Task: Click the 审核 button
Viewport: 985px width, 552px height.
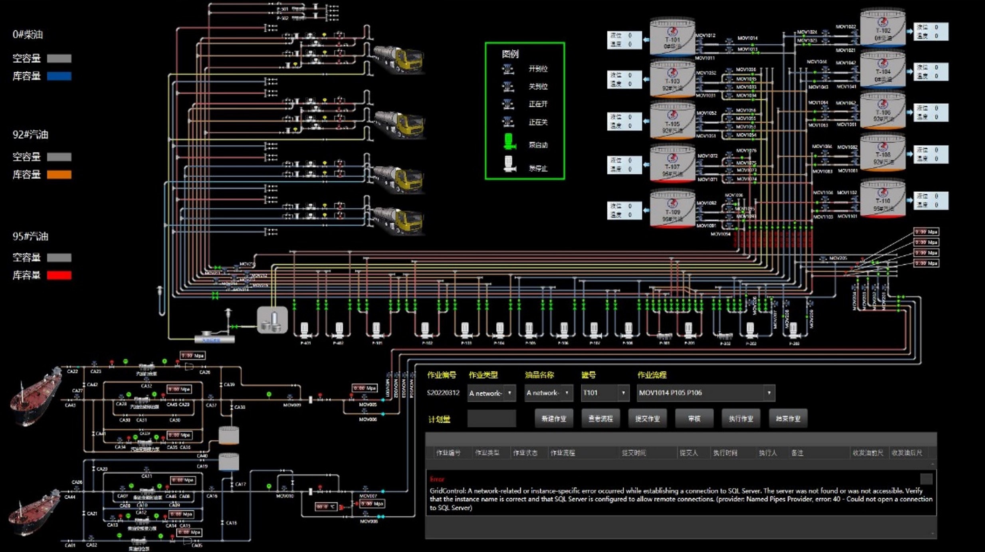Action: (694, 419)
